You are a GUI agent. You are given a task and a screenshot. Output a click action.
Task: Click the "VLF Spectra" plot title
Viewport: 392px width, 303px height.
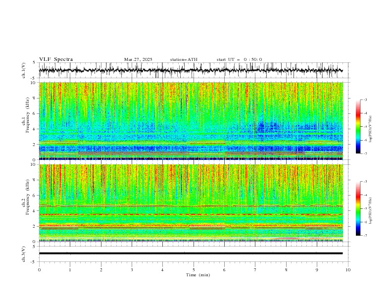point(56,59)
